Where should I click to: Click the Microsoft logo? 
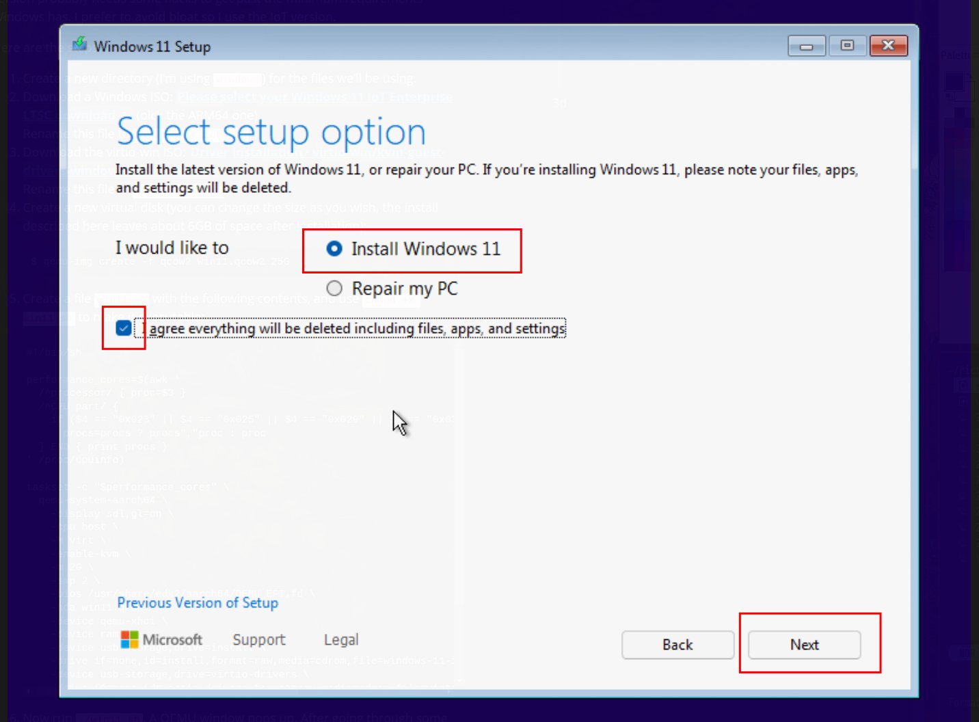161,640
